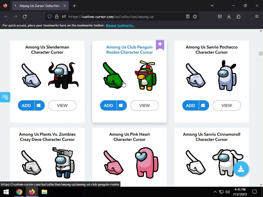The height and width of the screenshot is (197, 263).
Task: Click the Slenderman pointer hand image
Action: pyautogui.click(x=31, y=76)
